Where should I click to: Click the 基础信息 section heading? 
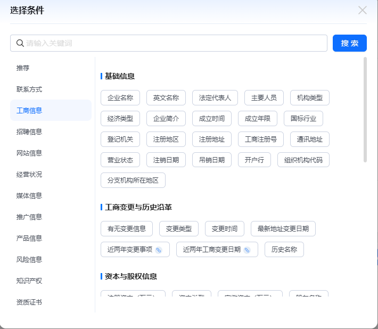click(120, 76)
